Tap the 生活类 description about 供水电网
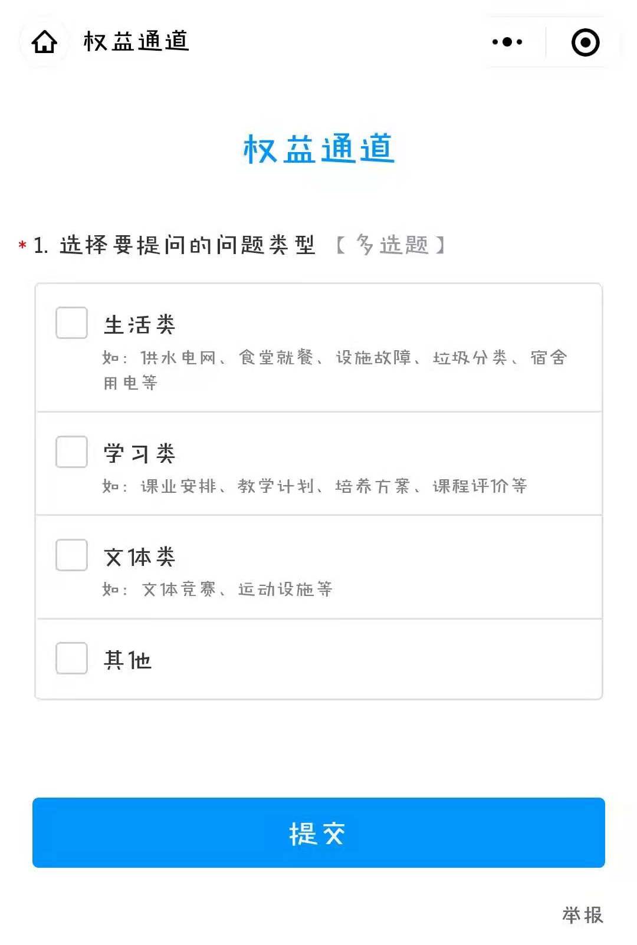Screen dimensions: 637x945 point(334,370)
